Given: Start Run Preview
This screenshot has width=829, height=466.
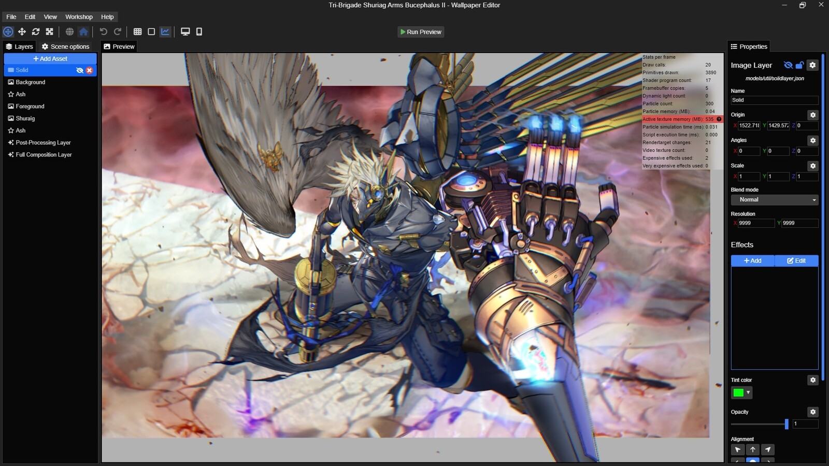Looking at the screenshot, I should tap(421, 32).
